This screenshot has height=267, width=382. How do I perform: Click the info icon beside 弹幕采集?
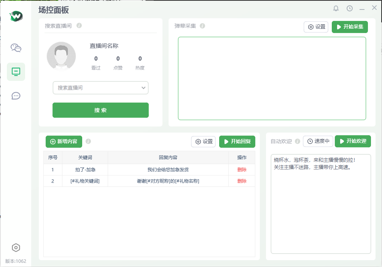(x=202, y=26)
